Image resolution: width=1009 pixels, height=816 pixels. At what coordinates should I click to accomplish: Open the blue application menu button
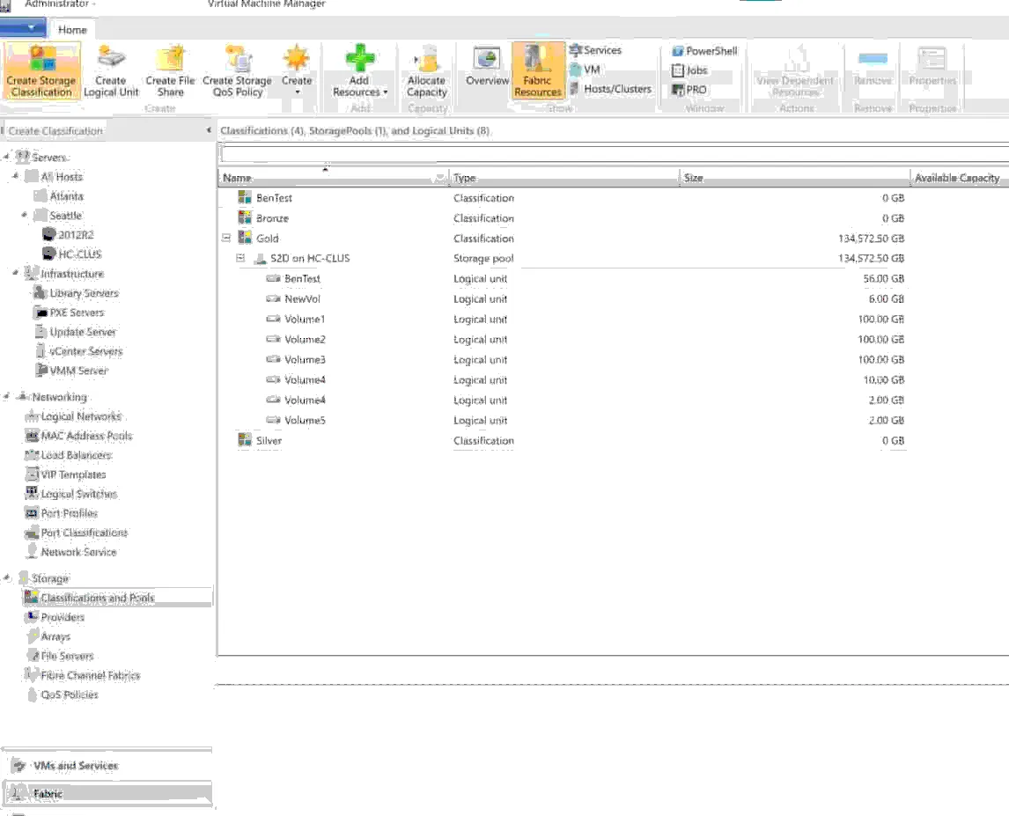23,28
